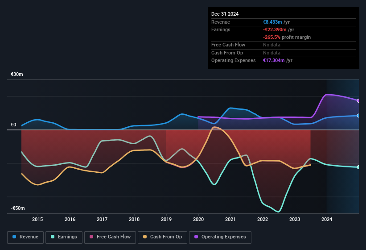Click the €8.433m revenue value
This screenshot has height=250, width=366.
click(x=272, y=22)
